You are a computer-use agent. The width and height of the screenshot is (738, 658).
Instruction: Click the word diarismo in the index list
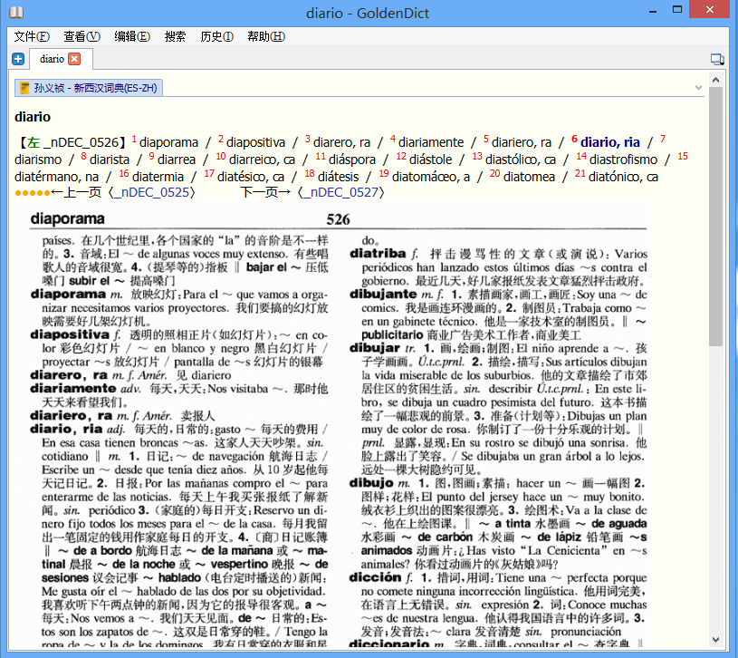38,160
